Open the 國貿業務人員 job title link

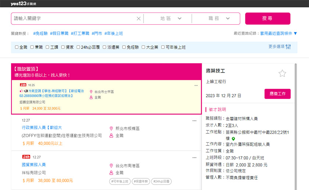click(x=34, y=165)
